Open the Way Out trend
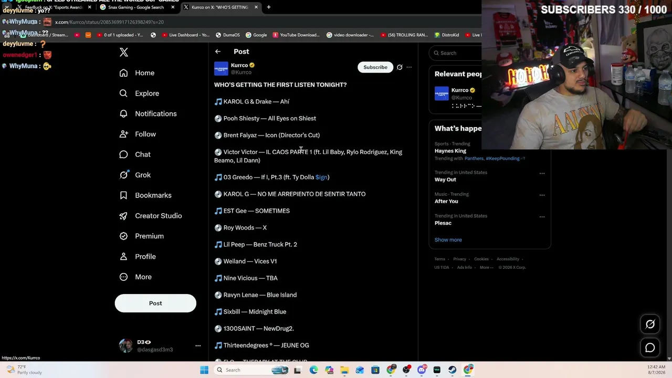Screen dimensions: 672x378 445,180
